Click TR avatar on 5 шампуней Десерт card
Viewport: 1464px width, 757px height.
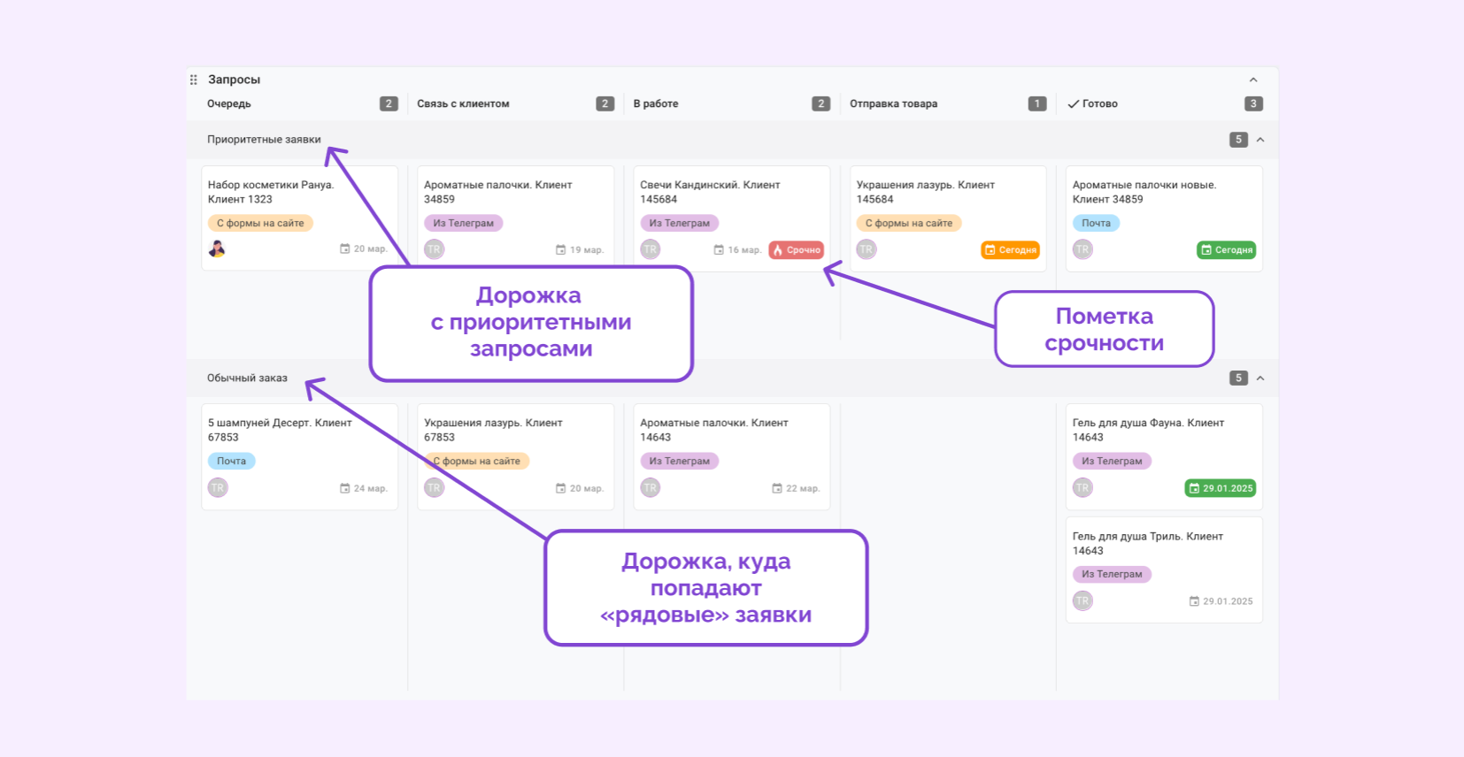218,488
